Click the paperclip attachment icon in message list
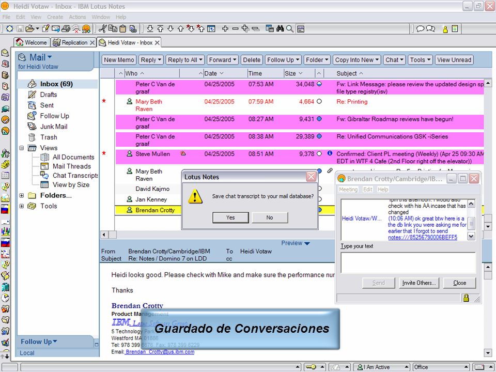496x372 pixels. [x=330, y=171]
